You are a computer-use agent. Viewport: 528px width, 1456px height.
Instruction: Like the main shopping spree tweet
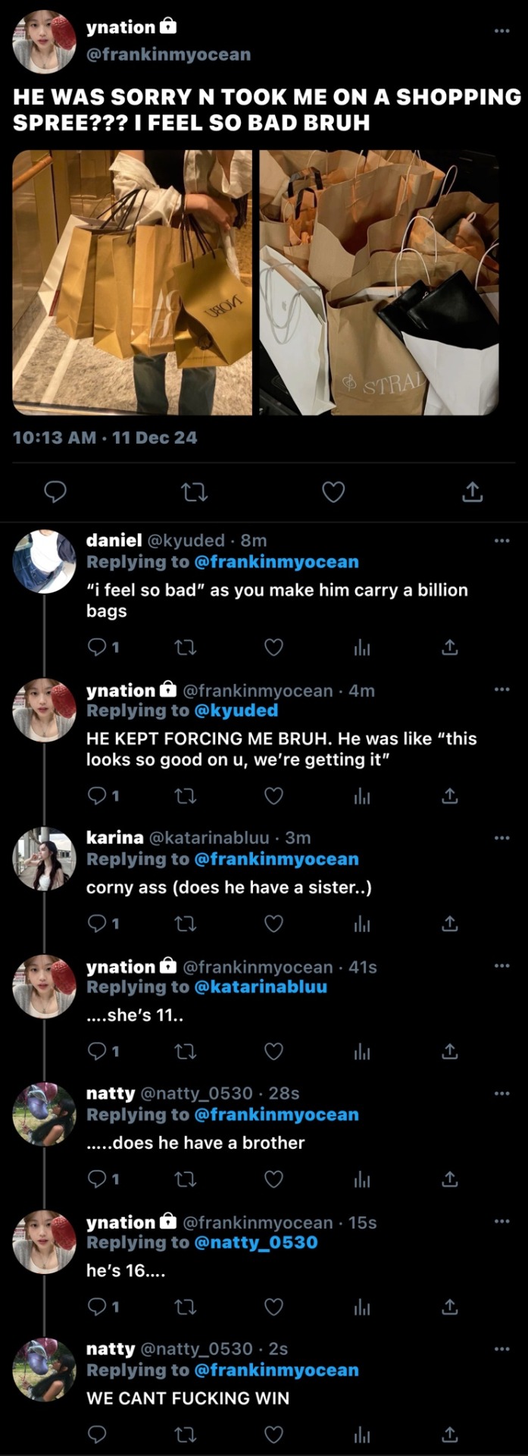click(333, 492)
